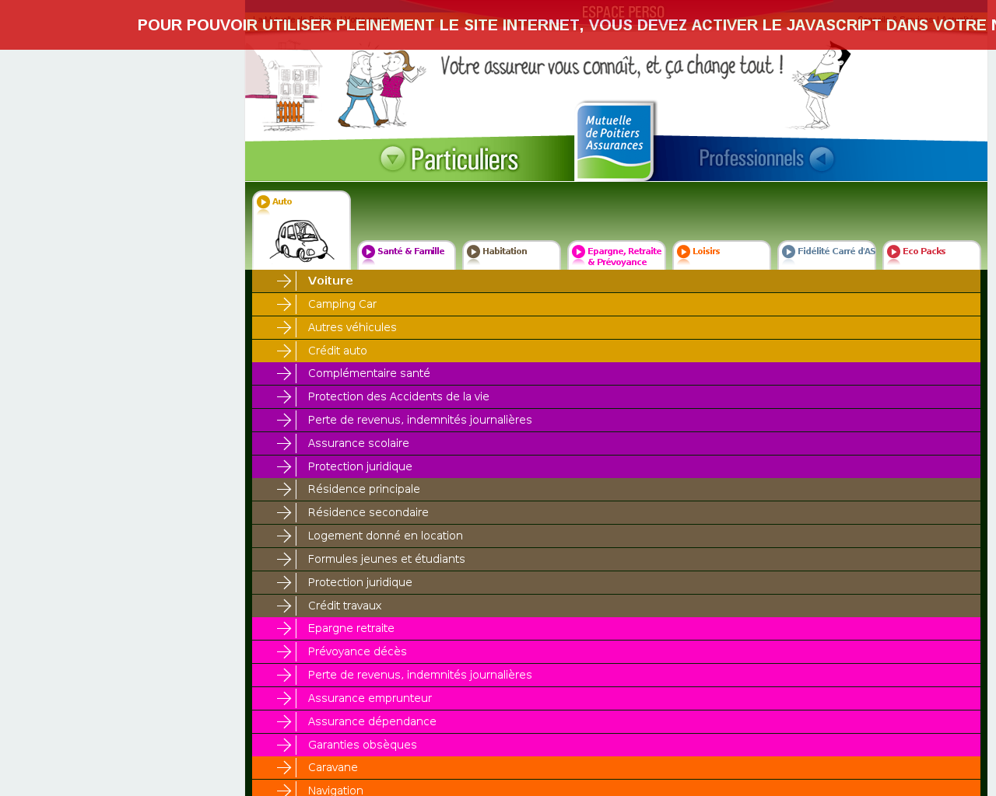Screen dimensions: 996x796
Task: Open the Voiture link
Action: click(616, 281)
